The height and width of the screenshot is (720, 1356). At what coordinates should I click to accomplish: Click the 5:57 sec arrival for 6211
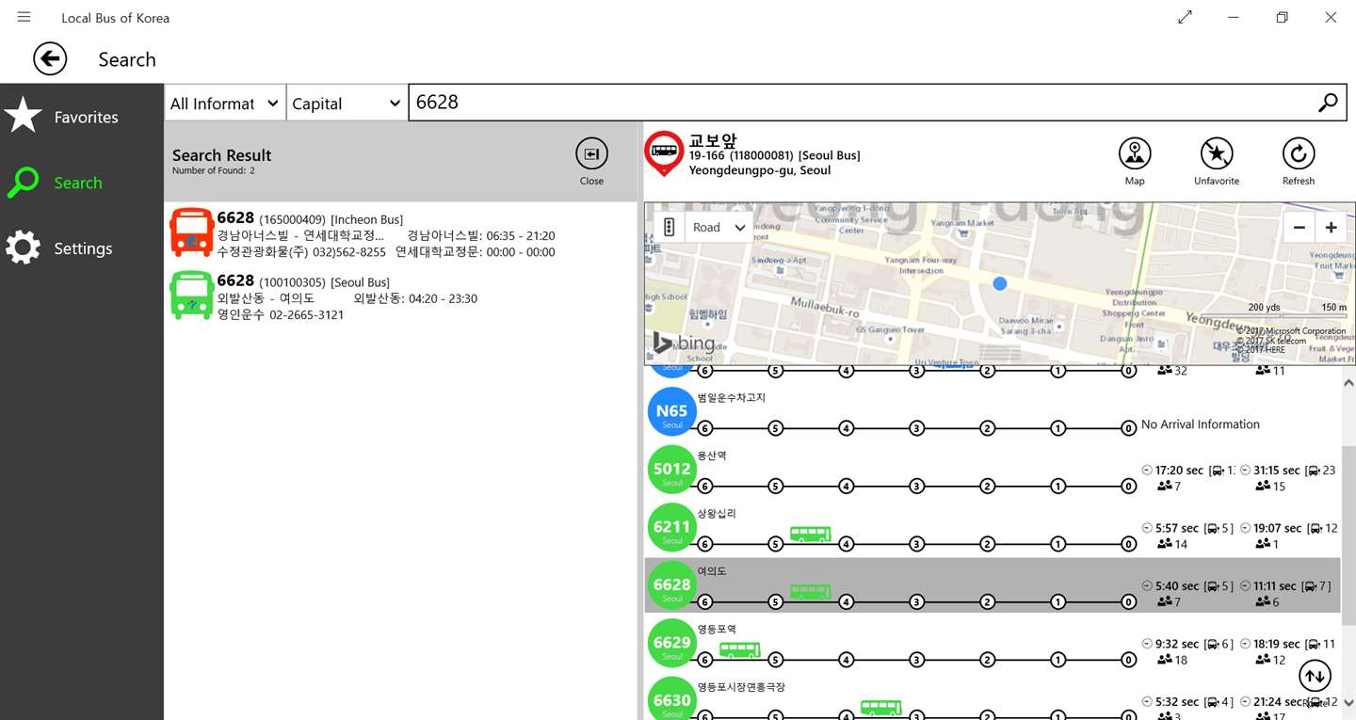(1176, 528)
